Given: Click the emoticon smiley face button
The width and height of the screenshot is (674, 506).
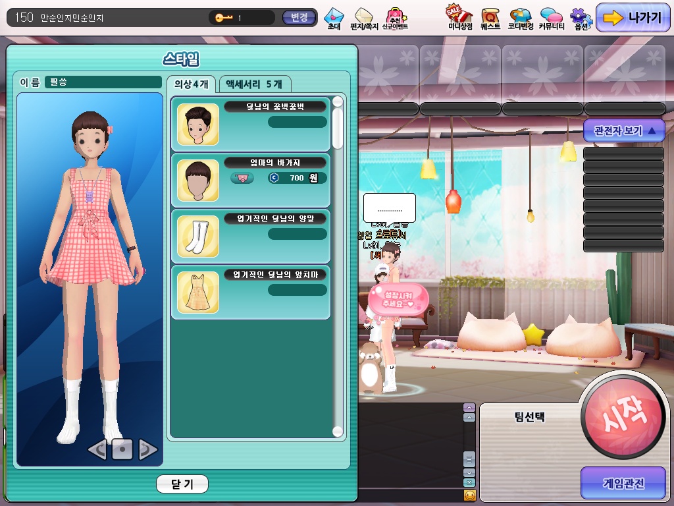Looking at the screenshot, I should coord(469,495).
